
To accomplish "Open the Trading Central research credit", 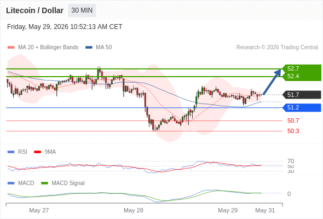I will coord(277,48).
